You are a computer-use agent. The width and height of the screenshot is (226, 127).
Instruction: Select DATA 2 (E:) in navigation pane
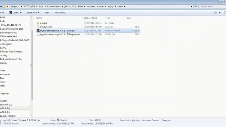coord(5,112)
